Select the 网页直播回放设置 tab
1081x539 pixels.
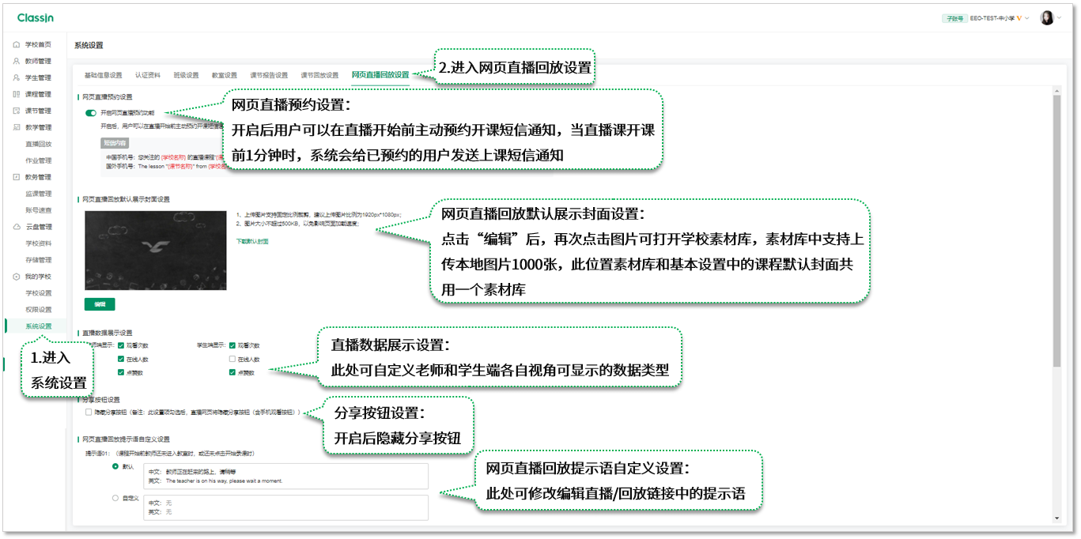[380, 75]
